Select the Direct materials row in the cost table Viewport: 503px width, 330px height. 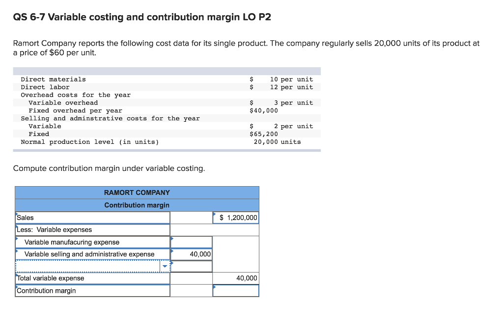53,79
